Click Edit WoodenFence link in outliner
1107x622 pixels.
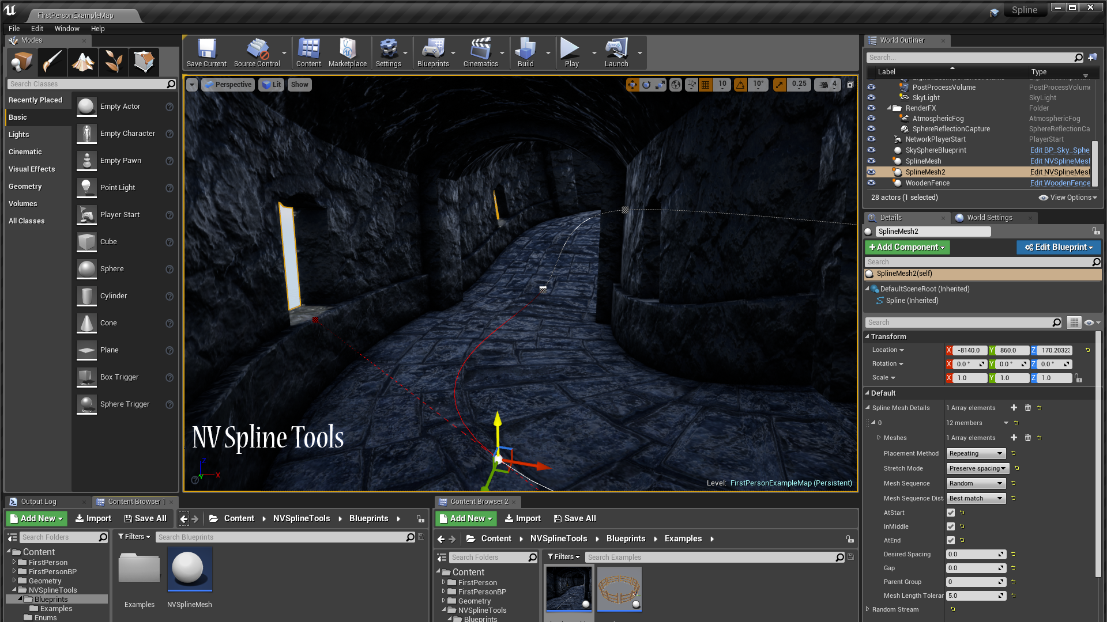[x=1060, y=183]
